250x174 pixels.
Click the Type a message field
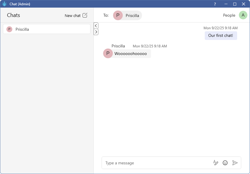(x=157, y=163)
